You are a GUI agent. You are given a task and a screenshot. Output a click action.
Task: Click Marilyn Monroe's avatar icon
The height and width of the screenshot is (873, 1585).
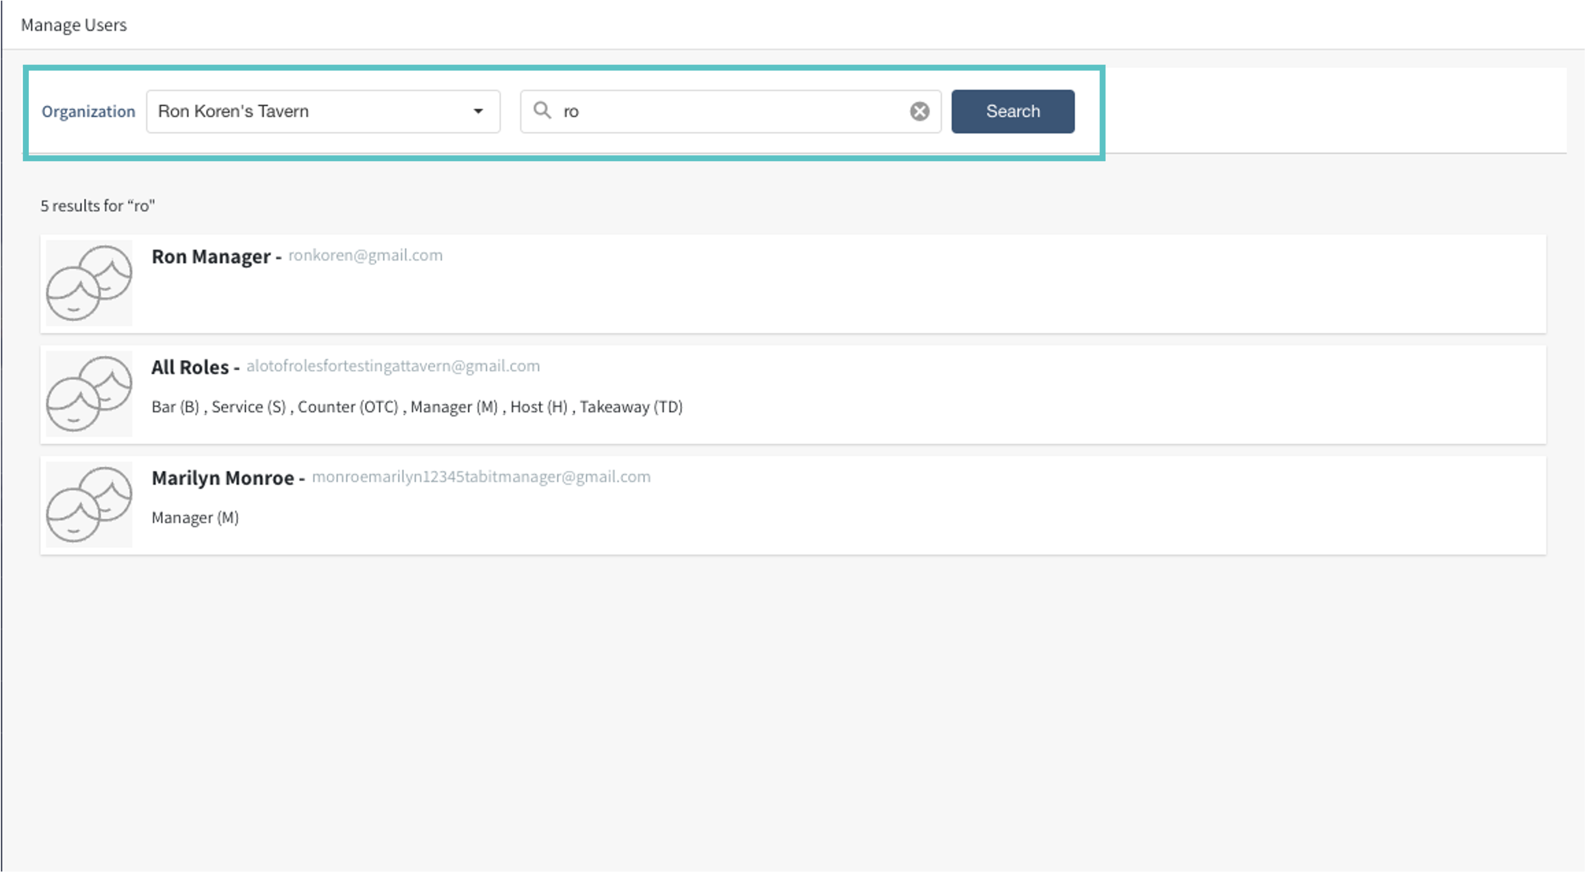pos(89,505)
